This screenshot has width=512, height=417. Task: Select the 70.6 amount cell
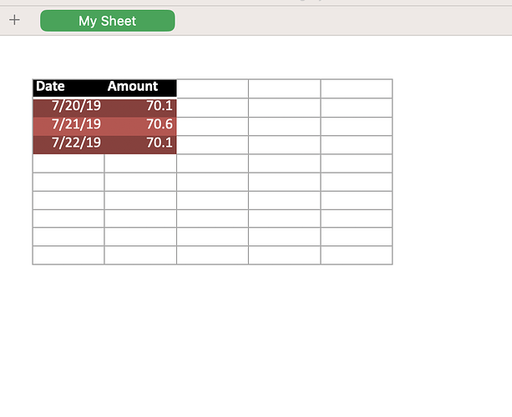coord(140,126)
